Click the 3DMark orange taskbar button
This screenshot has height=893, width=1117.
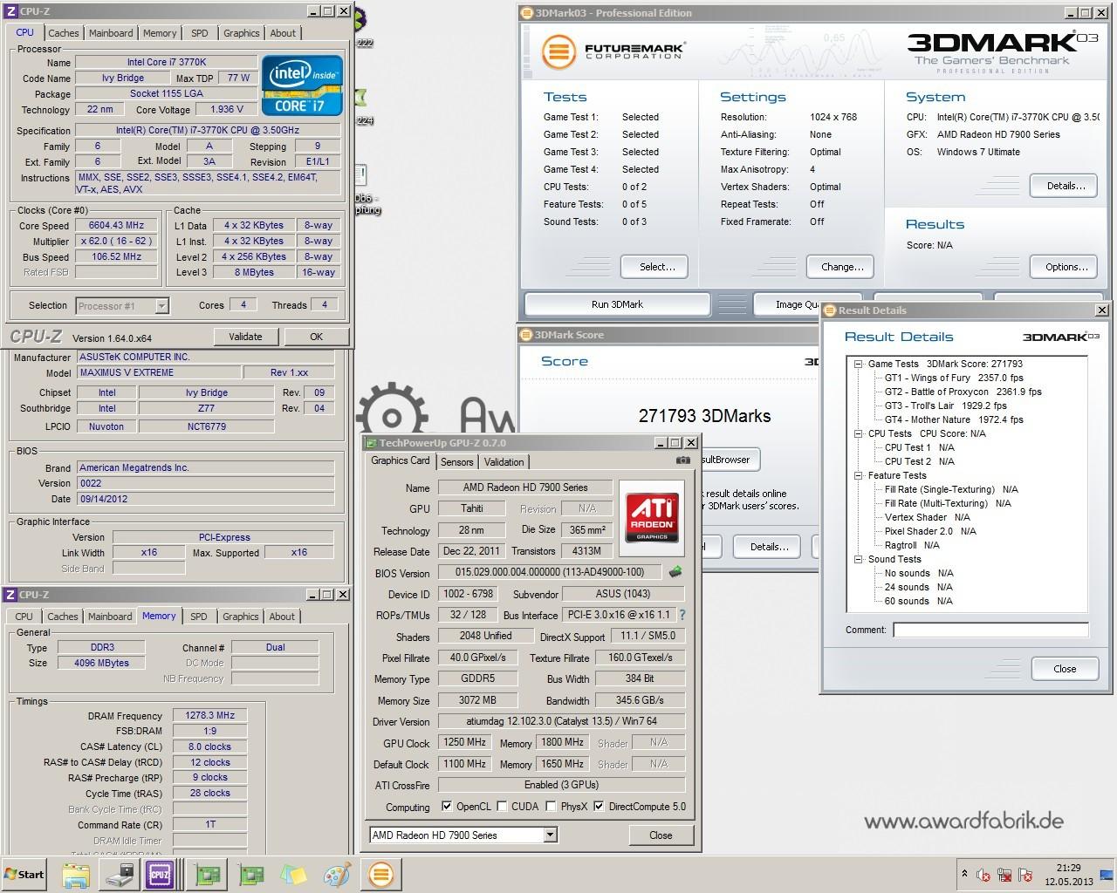tap(381, 874)
